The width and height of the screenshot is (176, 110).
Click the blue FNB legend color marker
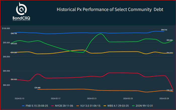(23, 106)
